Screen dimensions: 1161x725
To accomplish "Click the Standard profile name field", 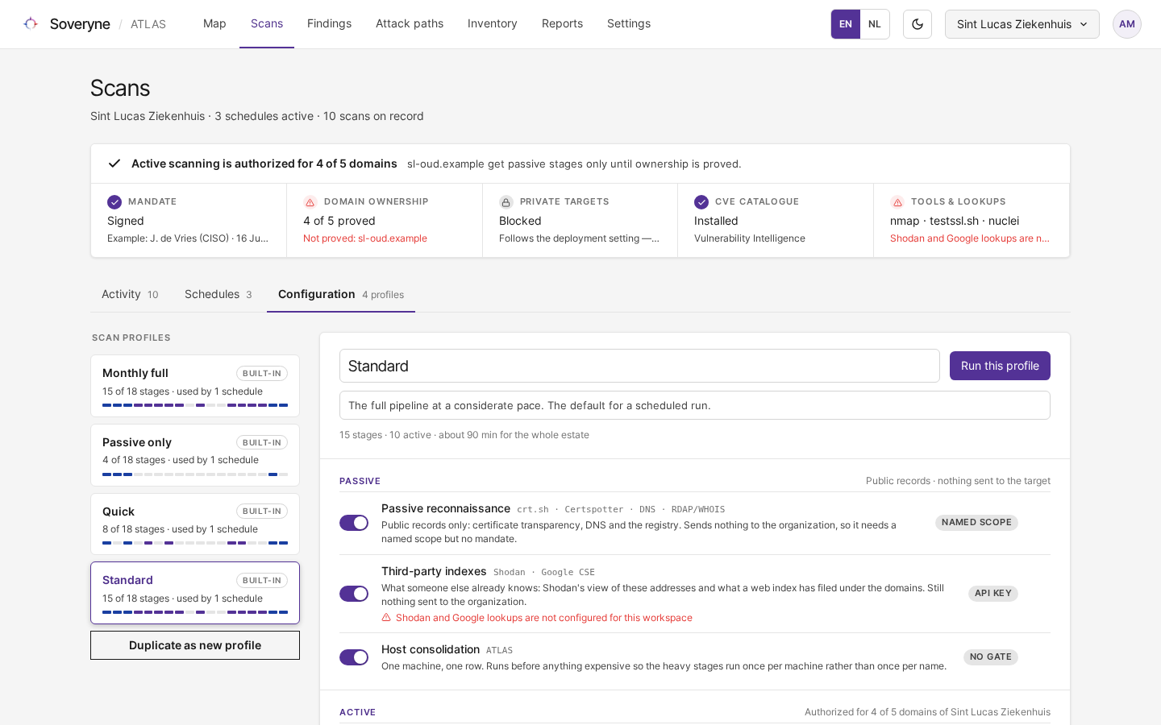I will 639,366.
